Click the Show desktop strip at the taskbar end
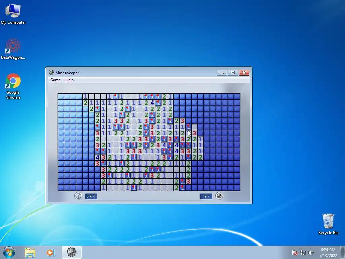 [343, 252]
